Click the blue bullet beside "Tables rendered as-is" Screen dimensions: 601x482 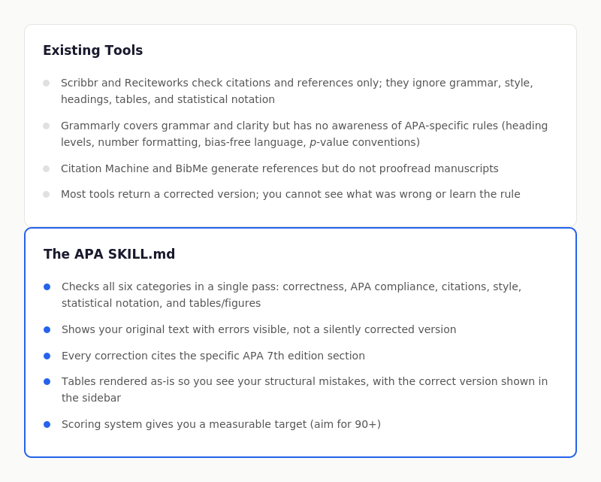tap(47, 381)
